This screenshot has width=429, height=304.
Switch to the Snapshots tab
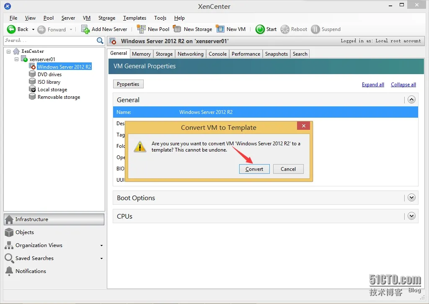tap(277, 54)
